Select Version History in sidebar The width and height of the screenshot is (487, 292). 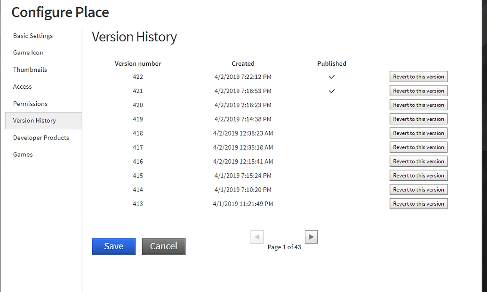point(44,121)
